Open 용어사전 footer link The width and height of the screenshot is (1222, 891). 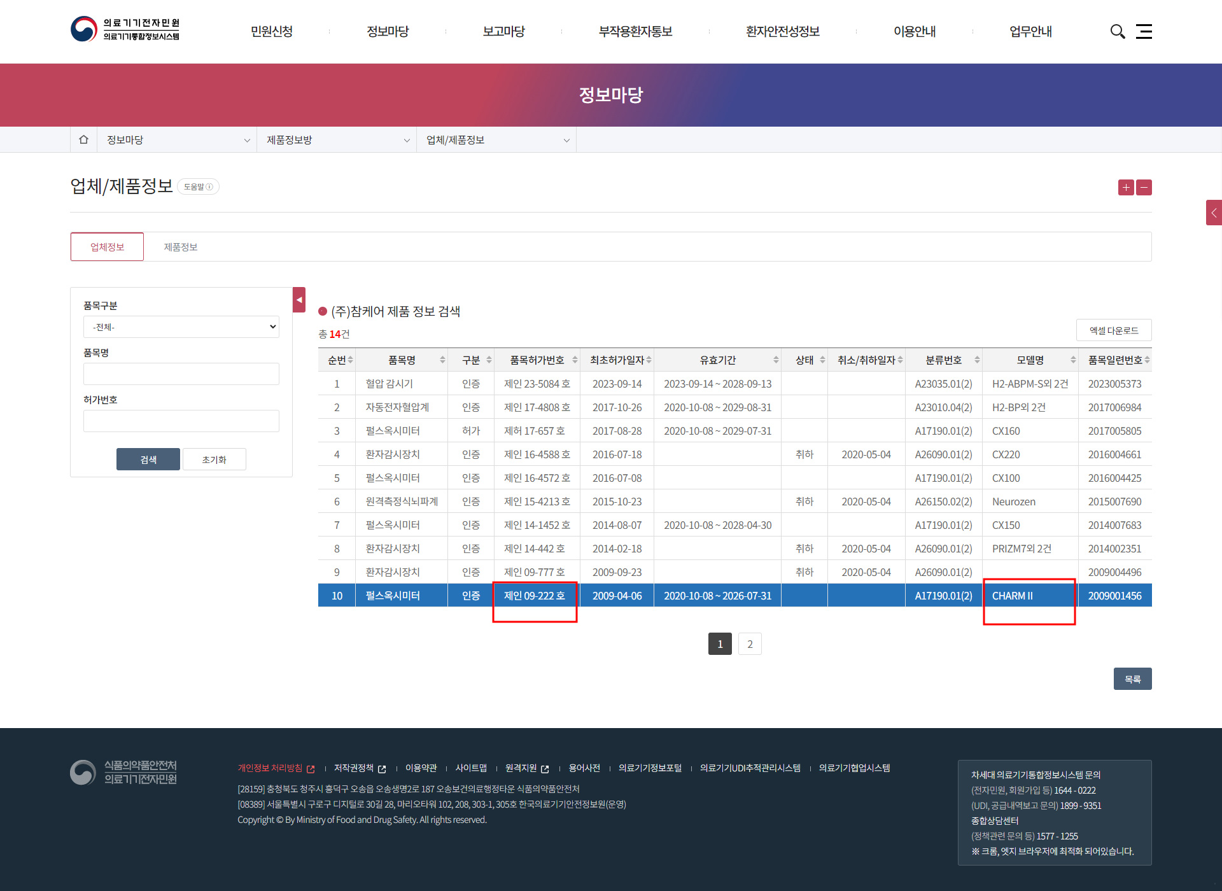coord(584,768)
